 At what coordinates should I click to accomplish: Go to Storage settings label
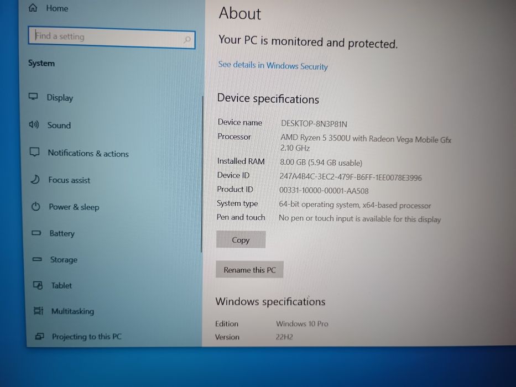pyautogui.click(x=64, y=260)
